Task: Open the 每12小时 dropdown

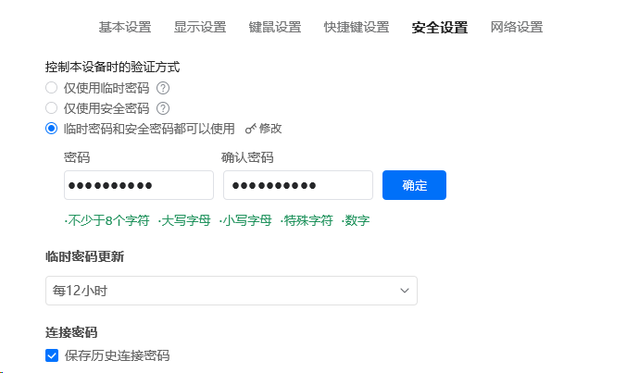Action: click(232, 291)
